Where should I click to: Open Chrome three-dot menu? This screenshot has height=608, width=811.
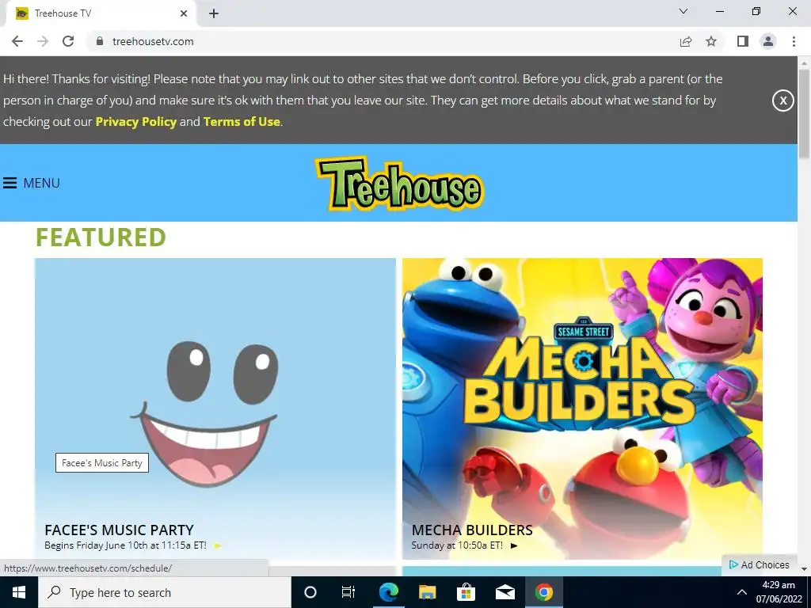tap(794, 41)
